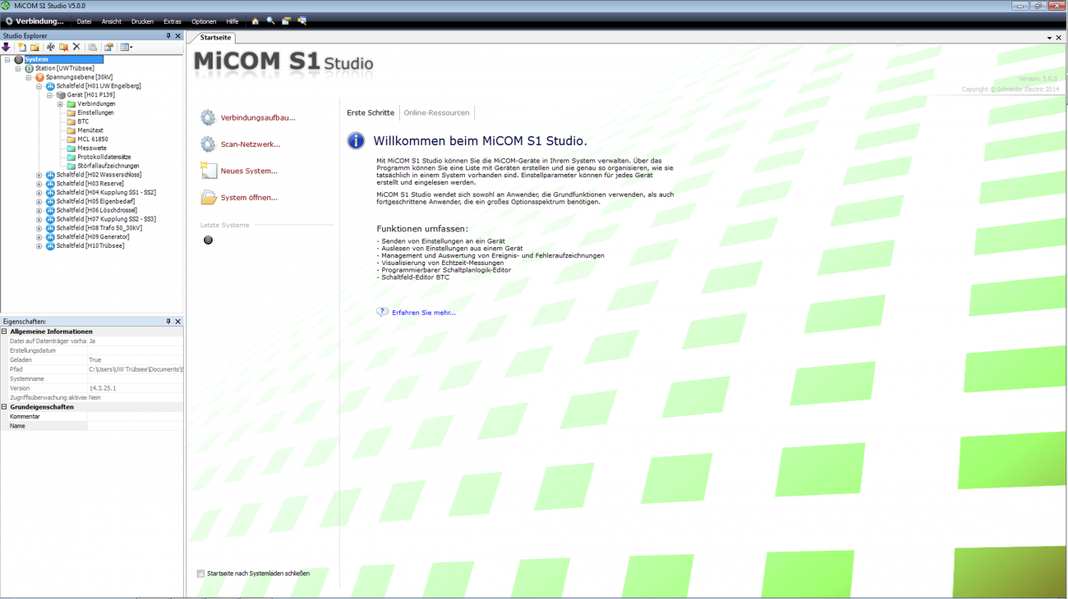Open the Drucken menu
Image resolution: width=1068 pixels, height=599 pixels.
142,21
